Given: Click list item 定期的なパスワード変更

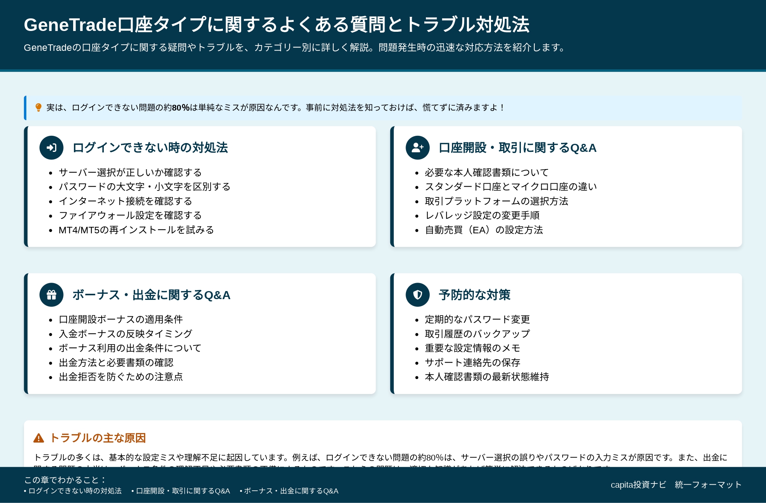Looking at the screenshot, I should 477,319.
